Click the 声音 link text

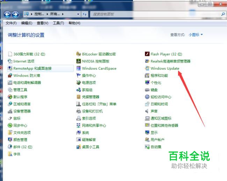click(x=154, y=111)
